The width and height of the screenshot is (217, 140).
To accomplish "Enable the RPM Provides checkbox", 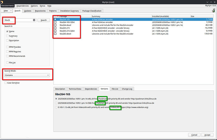I will tap(7, 47).
